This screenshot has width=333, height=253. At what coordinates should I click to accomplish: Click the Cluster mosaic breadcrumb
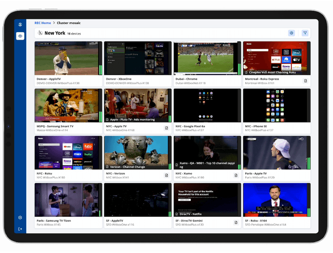pos(69,23)
